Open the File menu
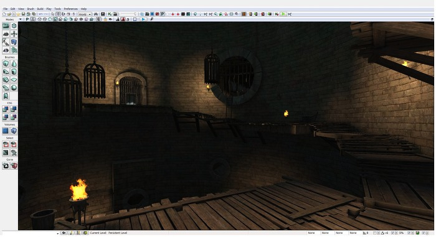 pyautogui.click(x=5, y=9)
